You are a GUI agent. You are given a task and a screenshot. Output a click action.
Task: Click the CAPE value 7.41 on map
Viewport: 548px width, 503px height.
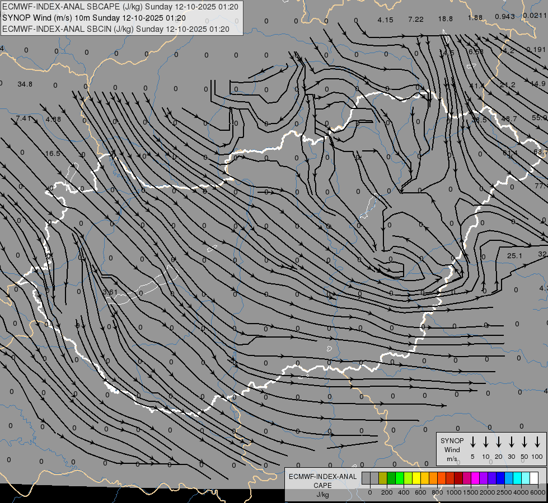coord(24,118)
